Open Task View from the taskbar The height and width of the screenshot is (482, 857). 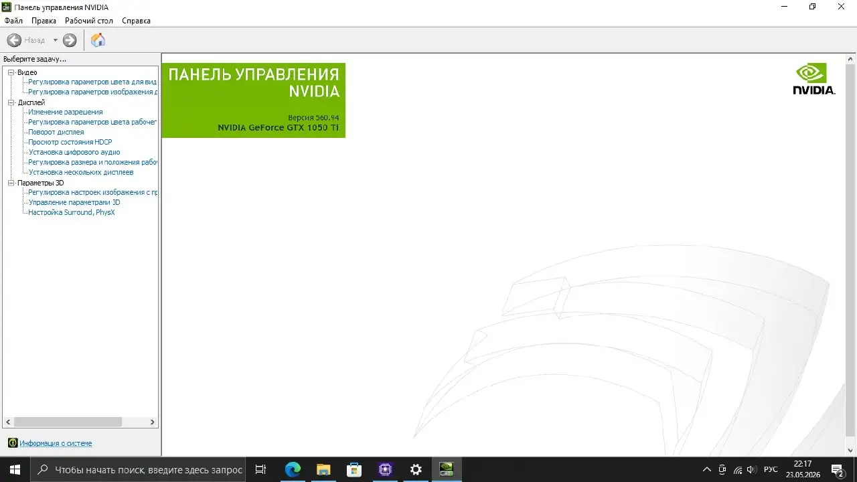tap(261, 470)
